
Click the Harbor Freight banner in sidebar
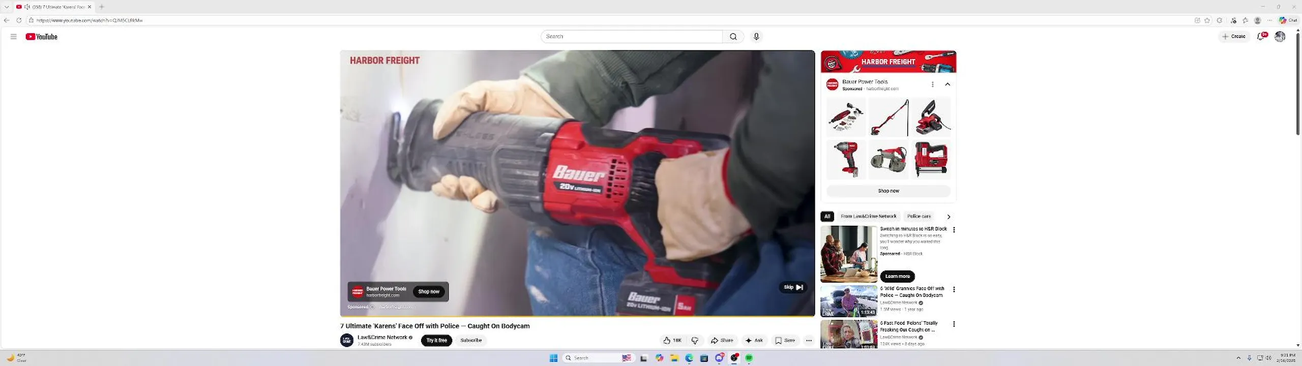coord(888,62)
